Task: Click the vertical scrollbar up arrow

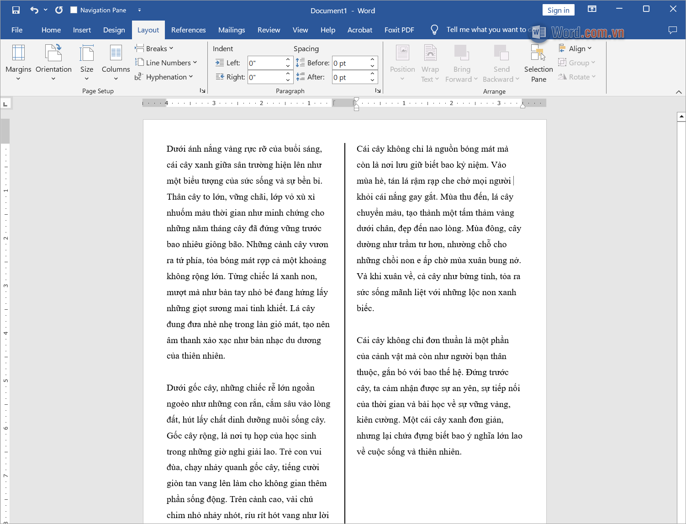Action: 681,116
